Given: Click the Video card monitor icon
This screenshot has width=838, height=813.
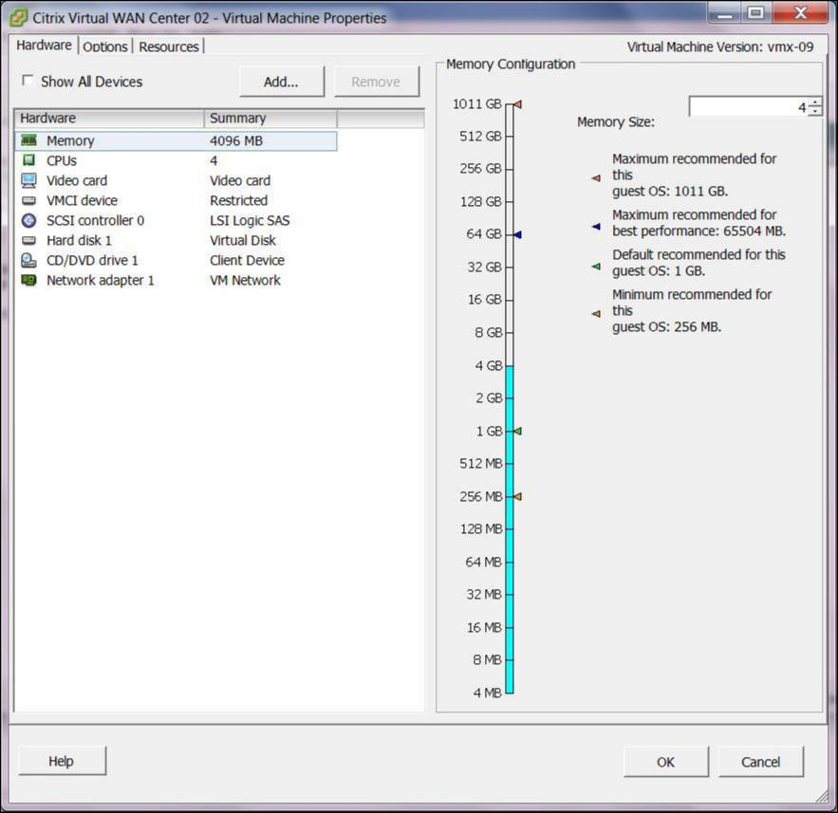Looking at the screenshot, I should (x=28, y=180).
